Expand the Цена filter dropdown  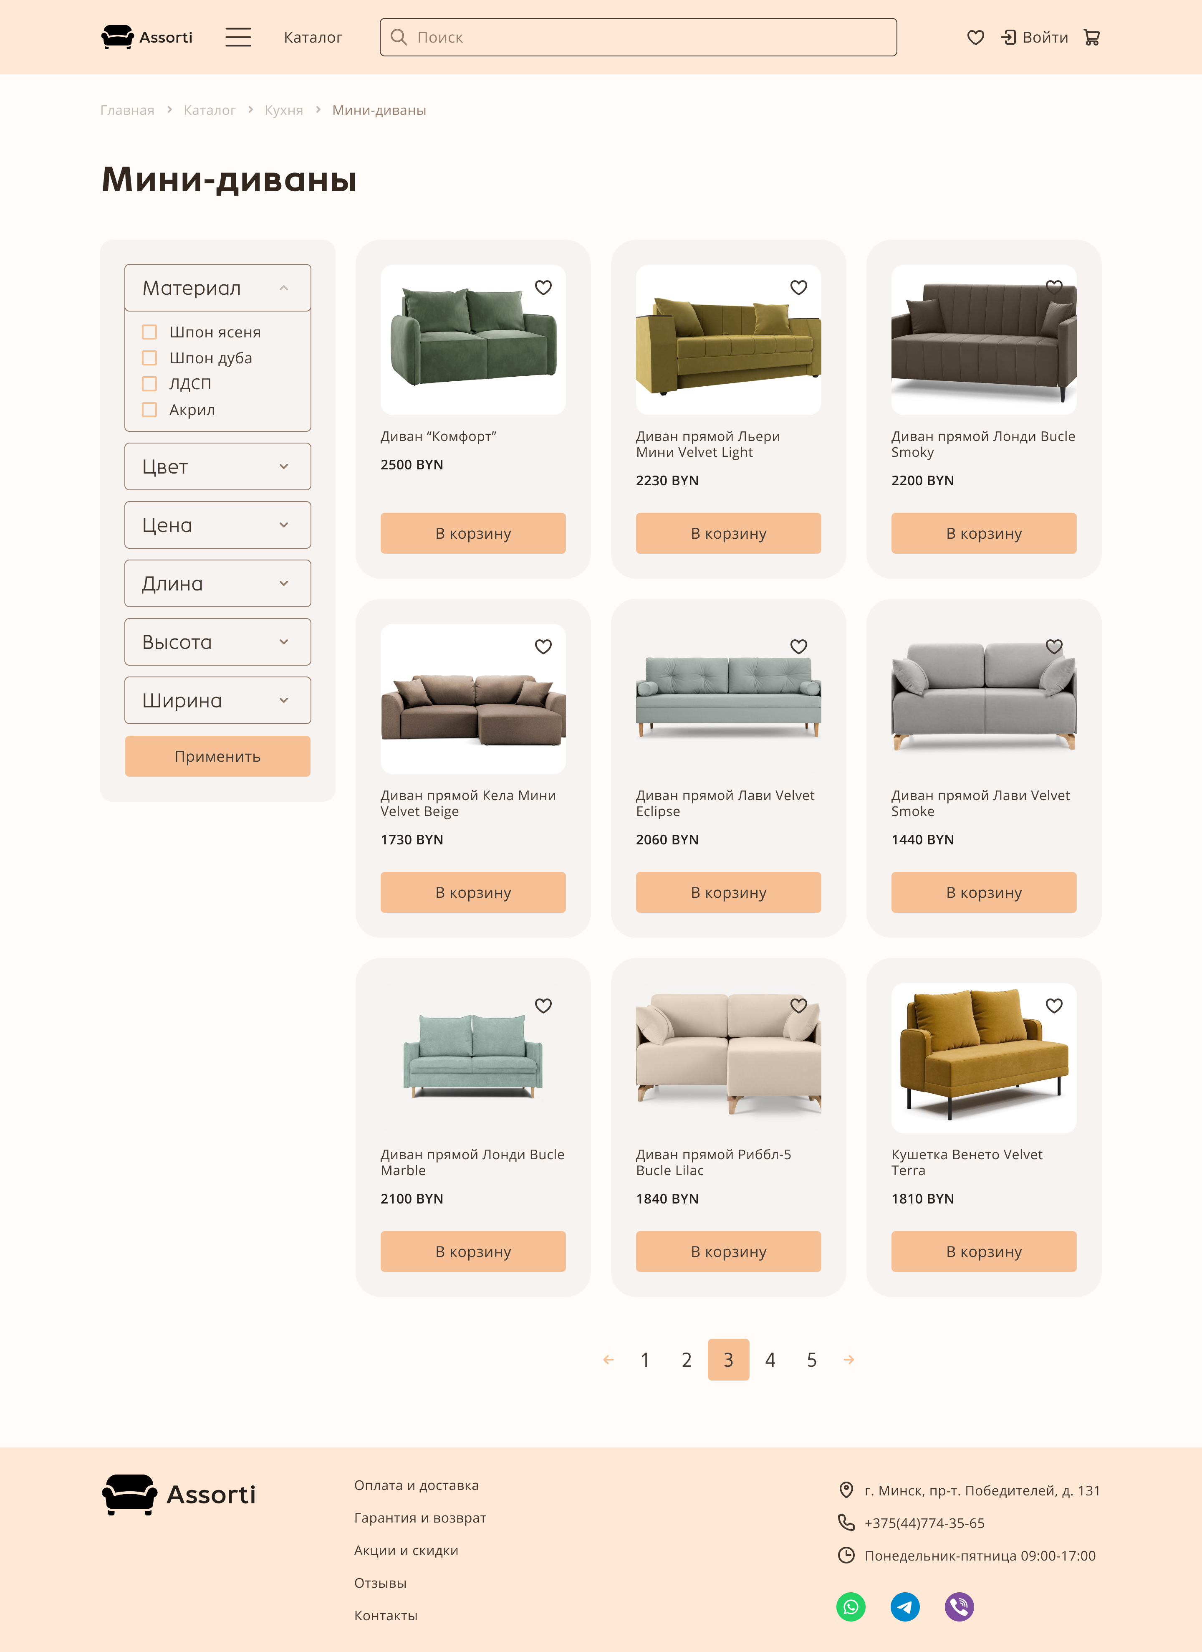[218, 525]
